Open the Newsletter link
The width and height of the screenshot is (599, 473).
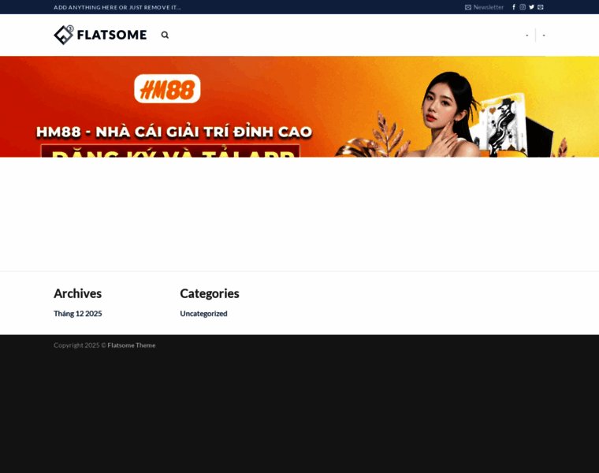coord(484,7)
